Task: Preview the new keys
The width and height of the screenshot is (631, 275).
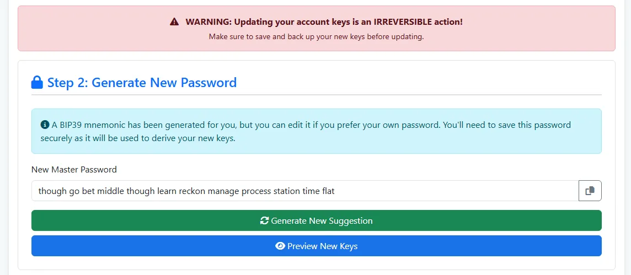Action: pos(316,246)
